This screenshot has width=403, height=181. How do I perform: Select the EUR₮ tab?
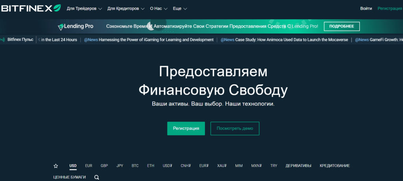pos(204,166)
